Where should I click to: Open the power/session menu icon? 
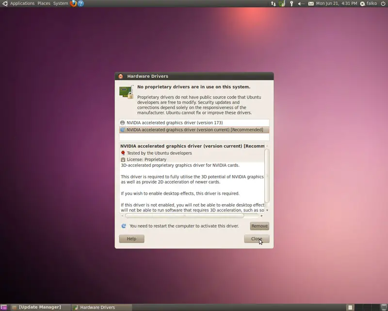tap(383, 3)
